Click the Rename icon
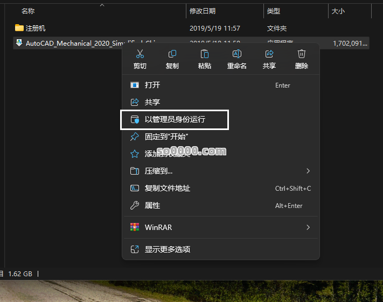This screenshot has height=302, width=383. (x=237, y=54)
